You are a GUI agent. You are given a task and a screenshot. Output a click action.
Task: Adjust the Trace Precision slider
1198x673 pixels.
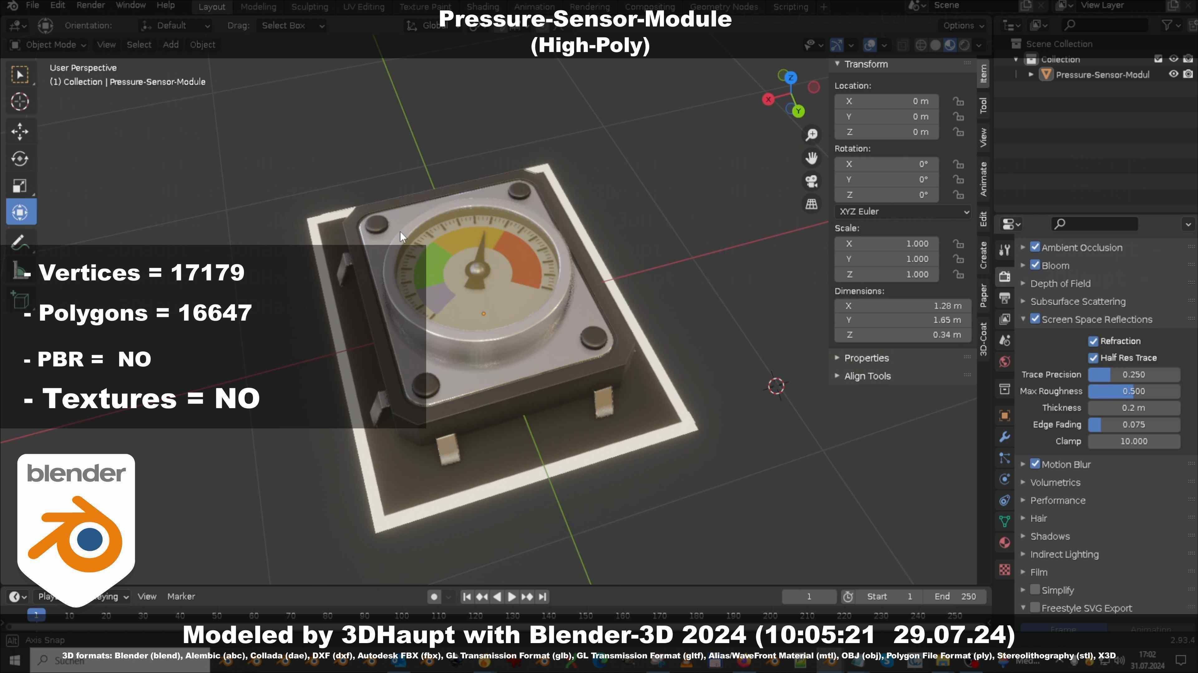tap(1134, 375)
